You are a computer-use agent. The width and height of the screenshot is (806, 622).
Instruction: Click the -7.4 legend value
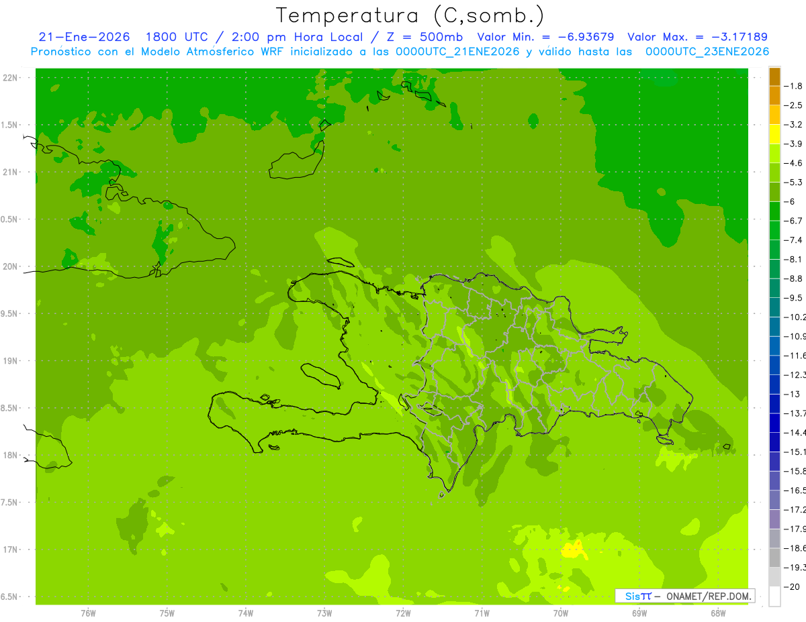[793, 240]
